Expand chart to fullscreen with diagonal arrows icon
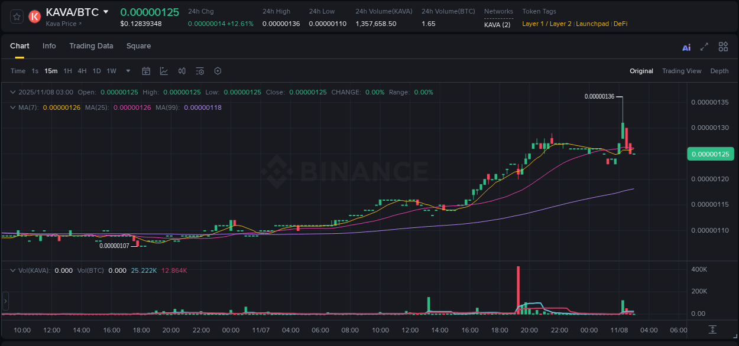The height and width of the screenshot is (346, 739). 704,47
